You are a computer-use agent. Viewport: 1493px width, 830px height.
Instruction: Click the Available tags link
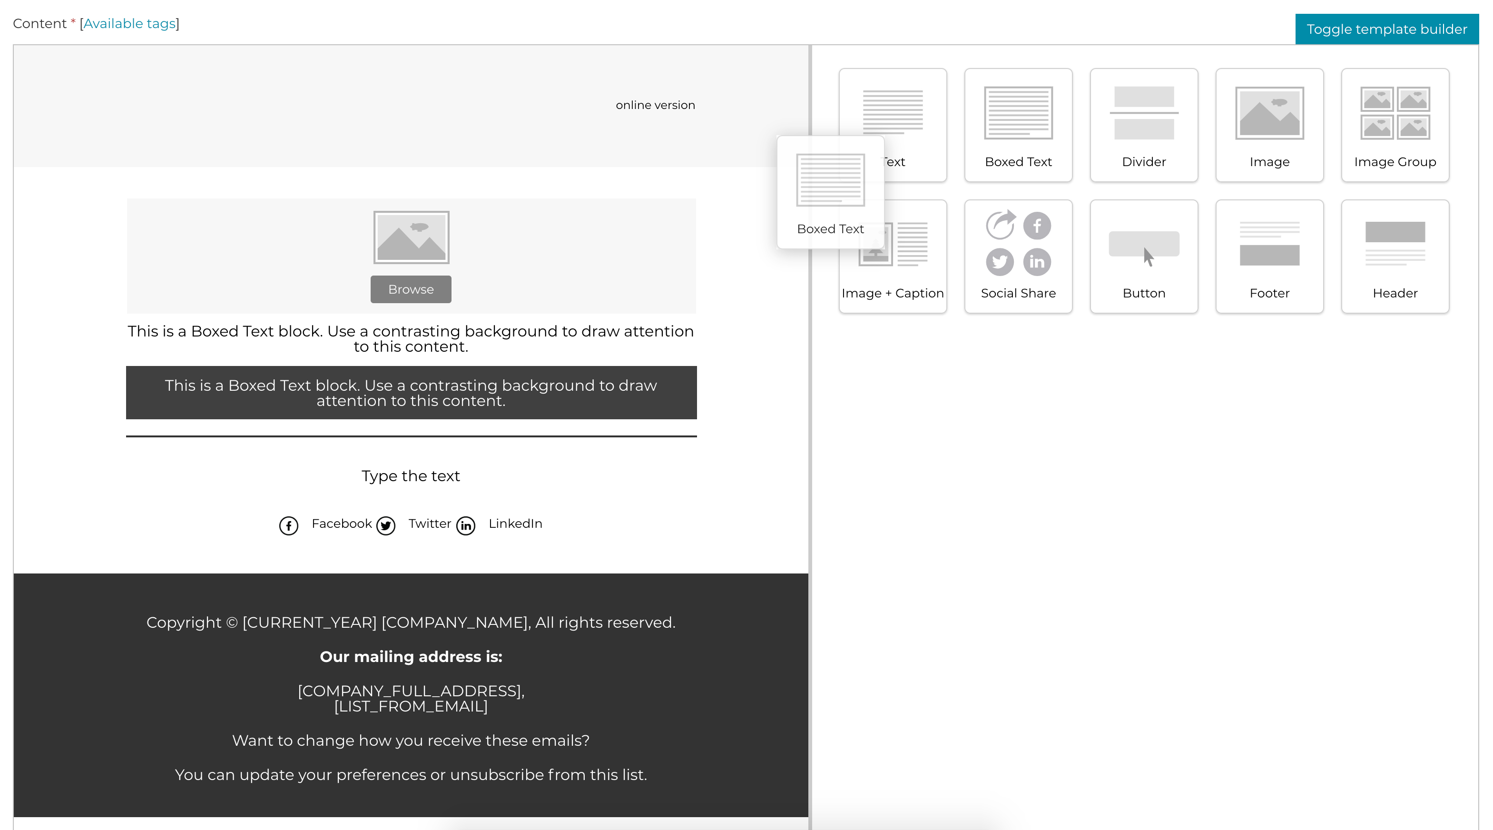[130, 22]
